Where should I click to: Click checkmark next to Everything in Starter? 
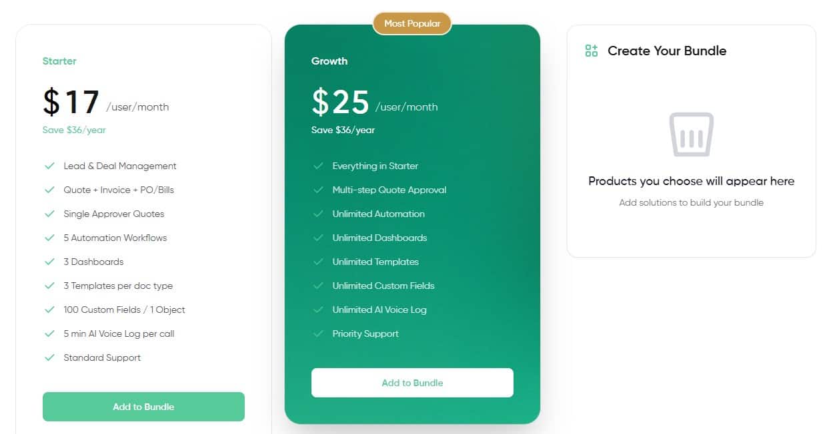tap(319, 166)
